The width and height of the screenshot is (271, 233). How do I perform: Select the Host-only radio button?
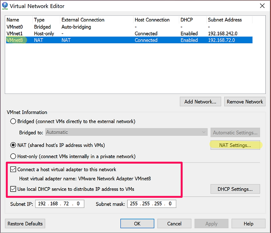pyautogui.click(x=13, y=157)
